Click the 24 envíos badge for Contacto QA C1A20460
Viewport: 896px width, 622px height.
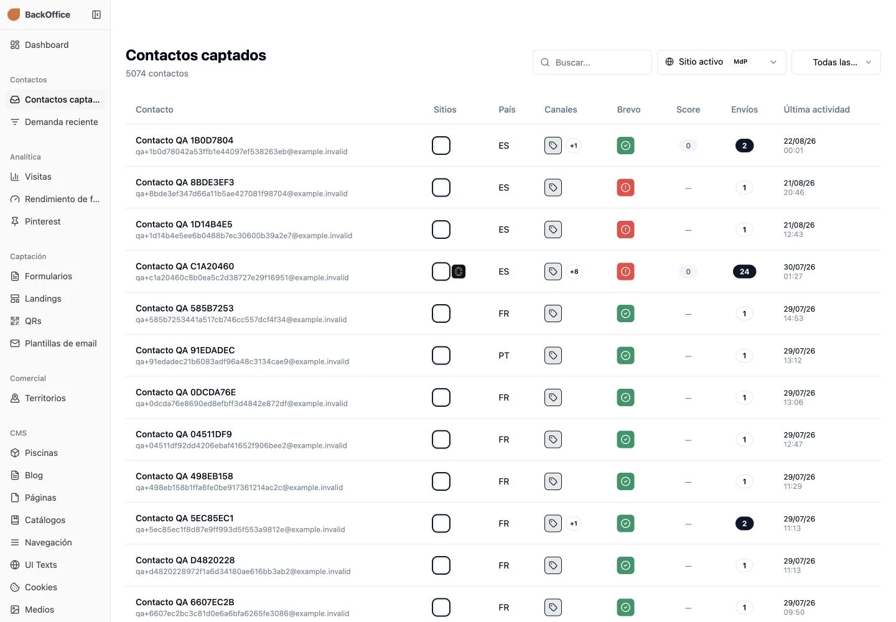tap(744, 272)
